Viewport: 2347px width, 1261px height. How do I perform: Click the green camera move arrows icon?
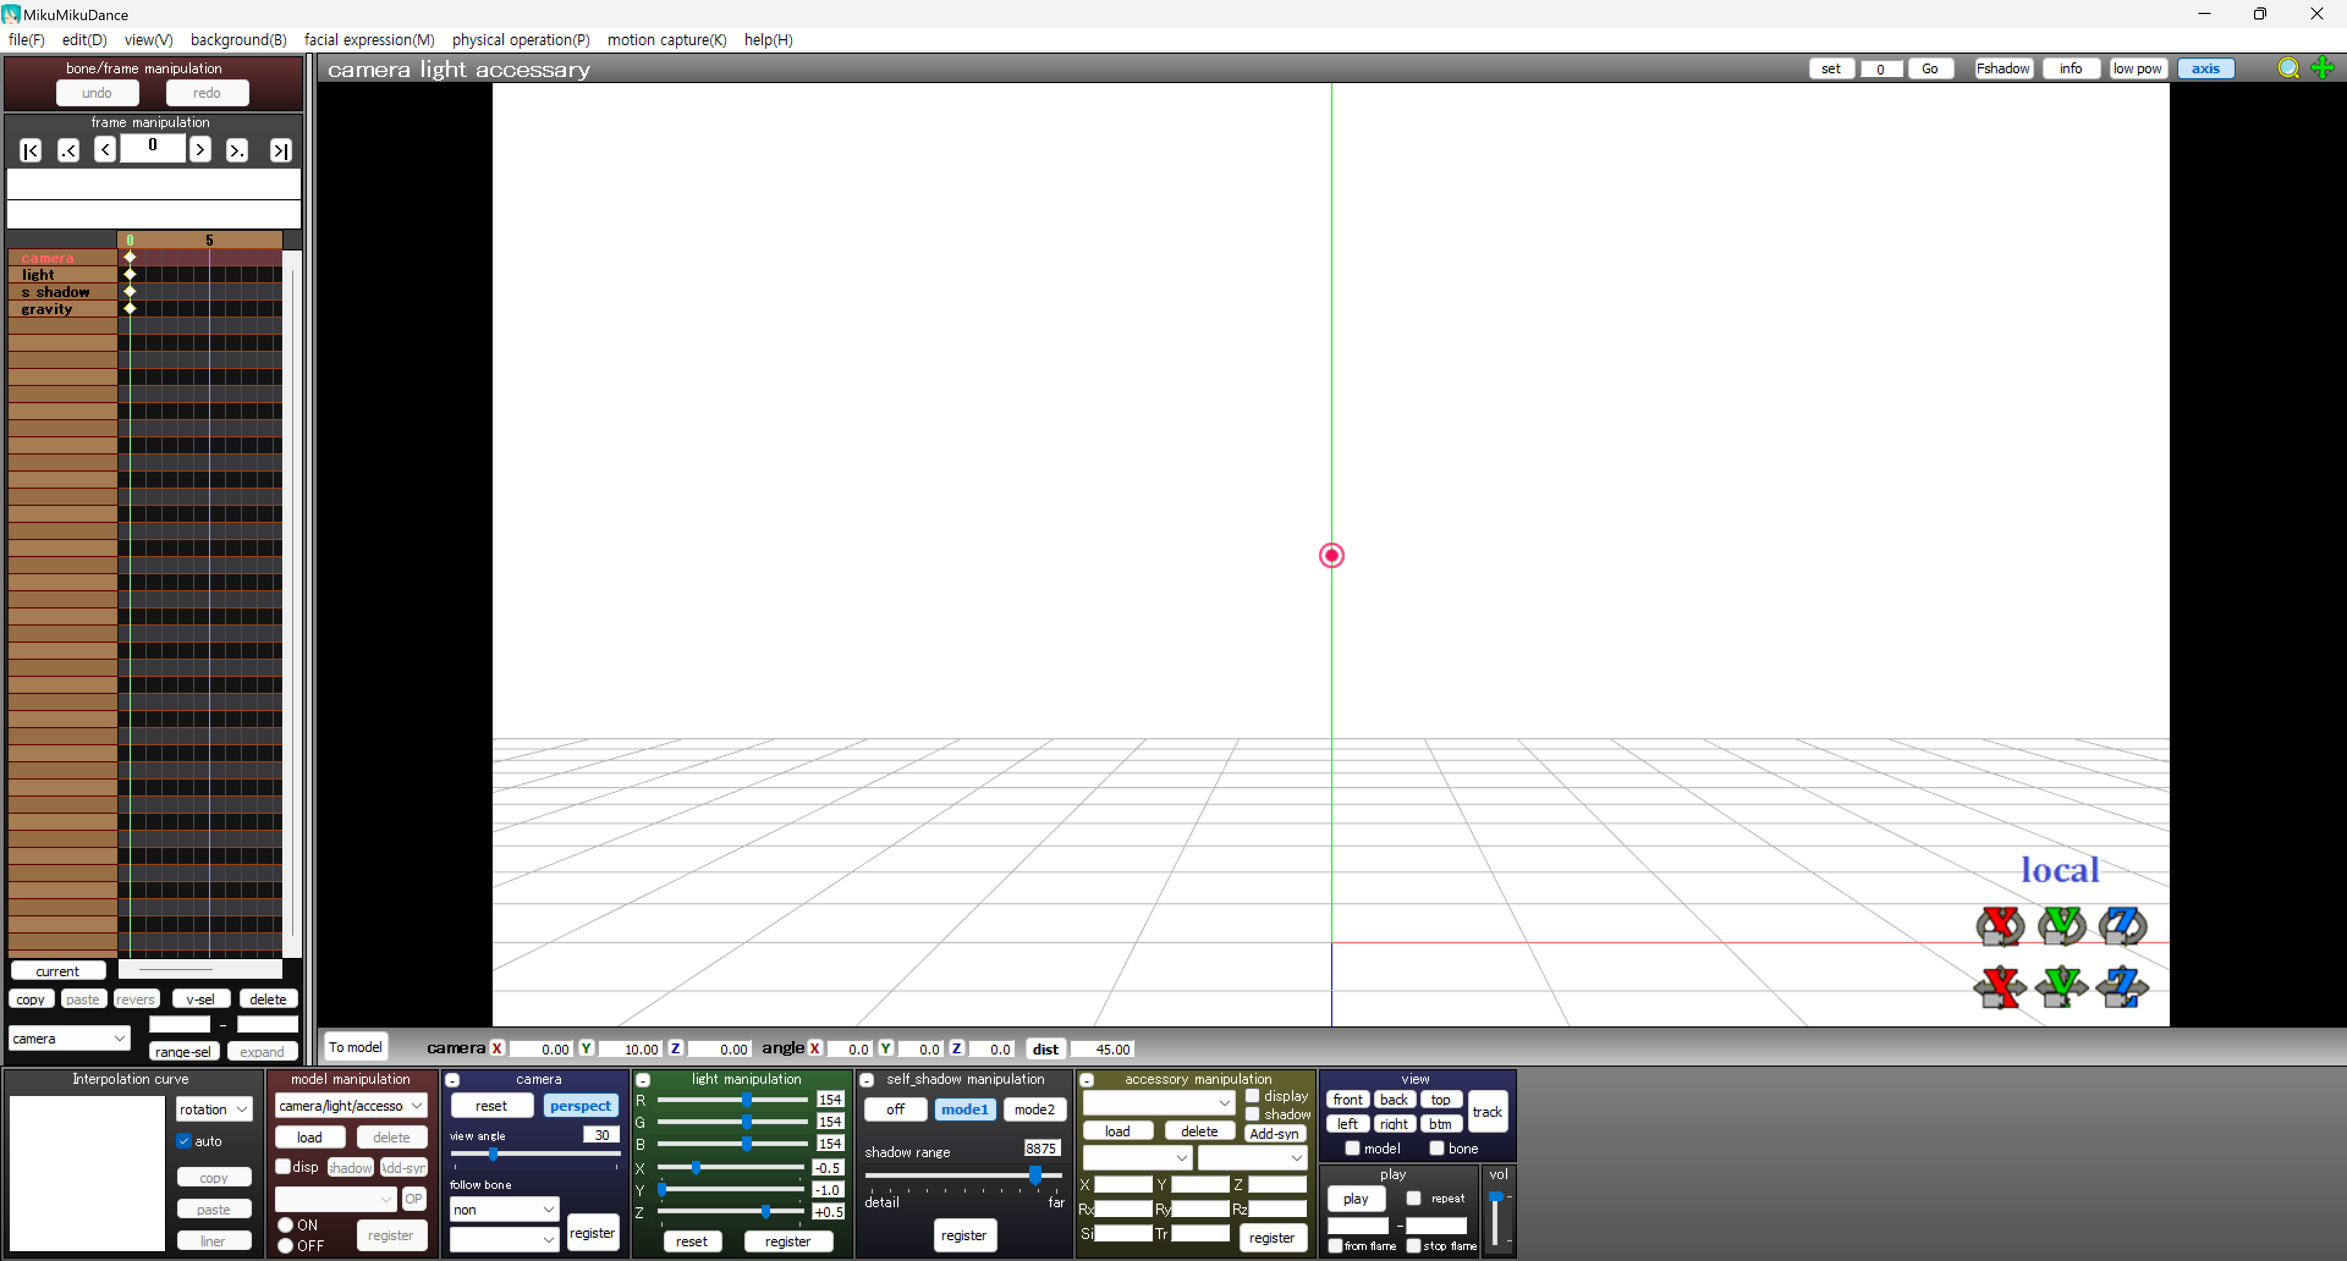[x=2323, y=68]
